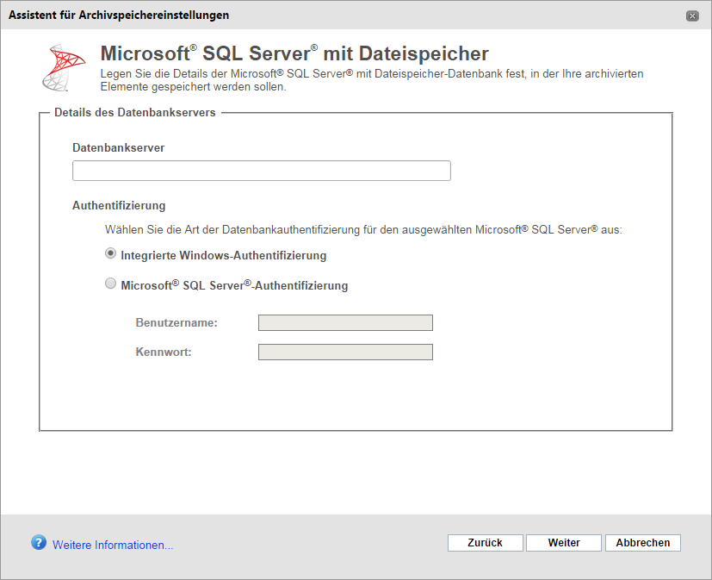Focus the Datenbankserver text field
The width and height of the screenshot is (712, 580).
262,171
